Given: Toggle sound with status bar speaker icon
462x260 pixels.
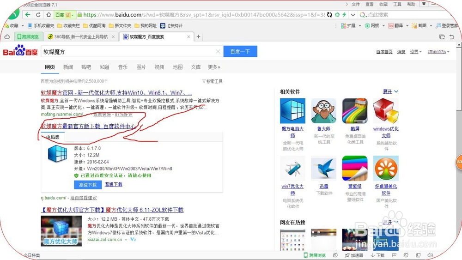Looking at the screenshot, I should click(x=430, y=255).
